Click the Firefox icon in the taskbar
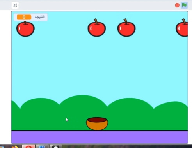The height and width of the screenshot is (148, 192). point(15,147)
